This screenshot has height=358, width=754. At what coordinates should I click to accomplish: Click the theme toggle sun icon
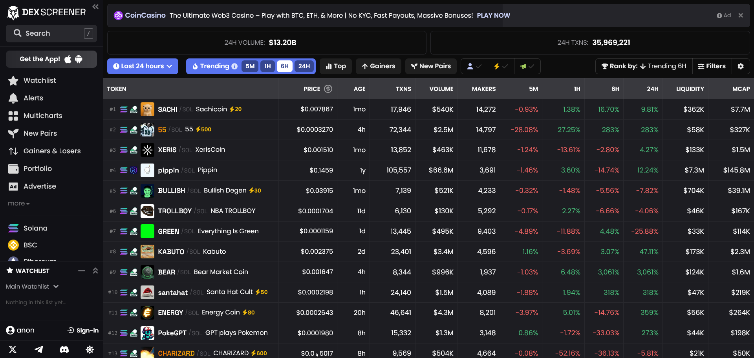(90, 349)
